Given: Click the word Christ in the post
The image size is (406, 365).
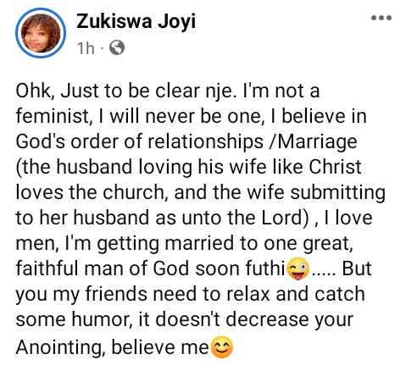Looking at the screenshot, I should click(335, 167).
